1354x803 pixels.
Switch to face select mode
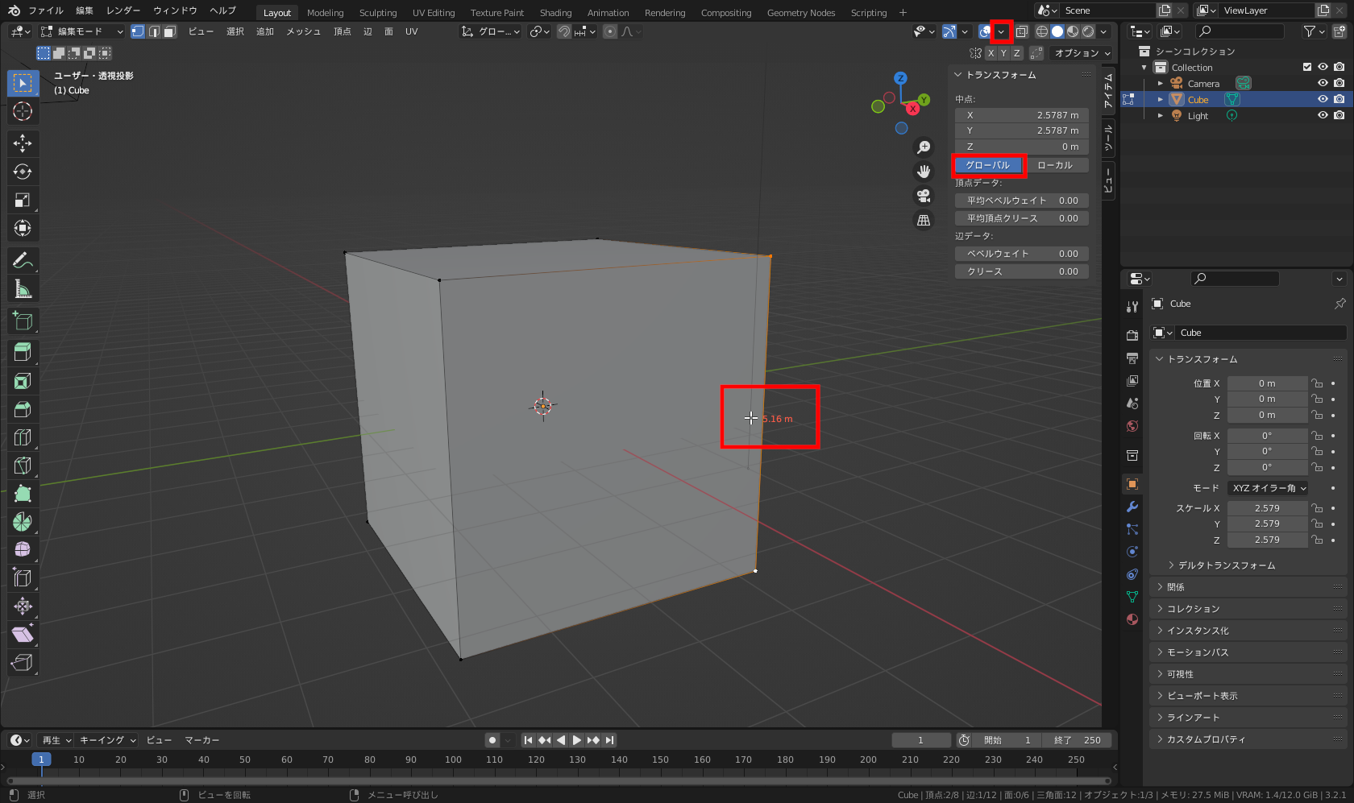click(x=169, y=31)
